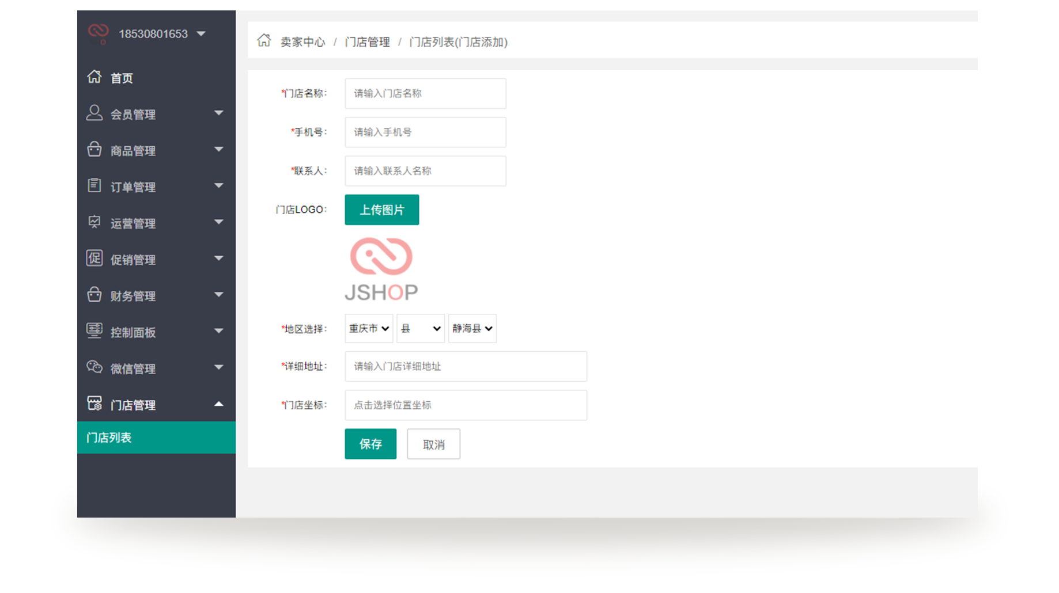
Task: Select 会员管理 menu label
Action: coord(133,115)
